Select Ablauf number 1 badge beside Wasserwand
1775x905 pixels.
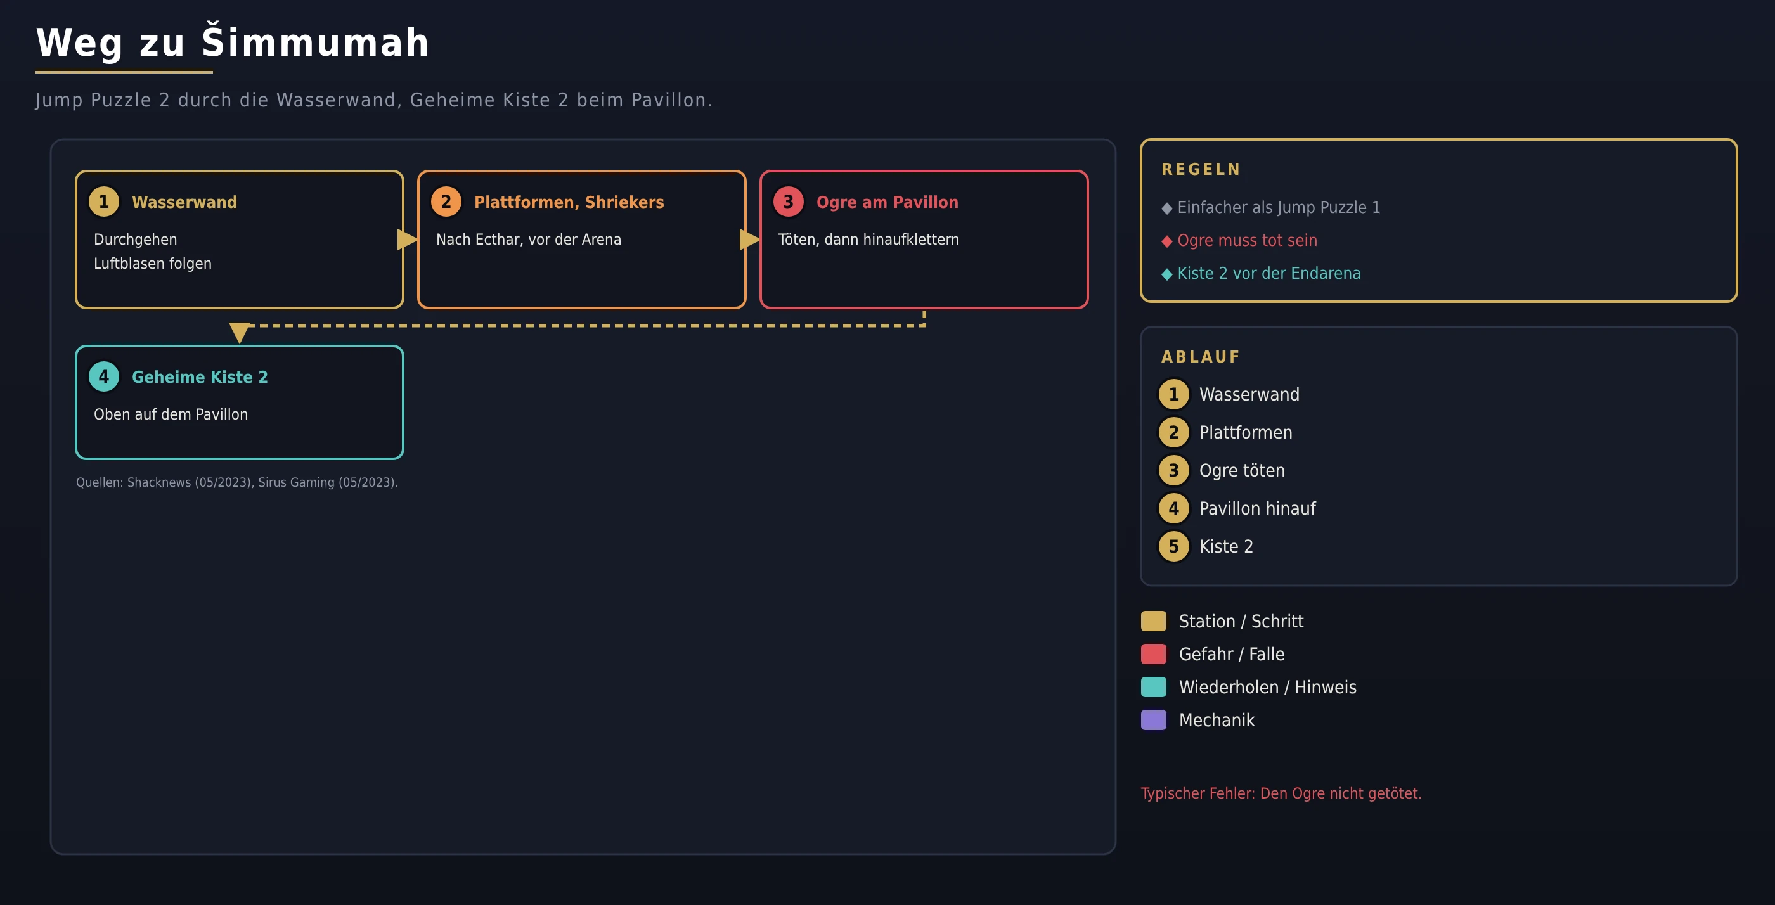[1173, 395]
